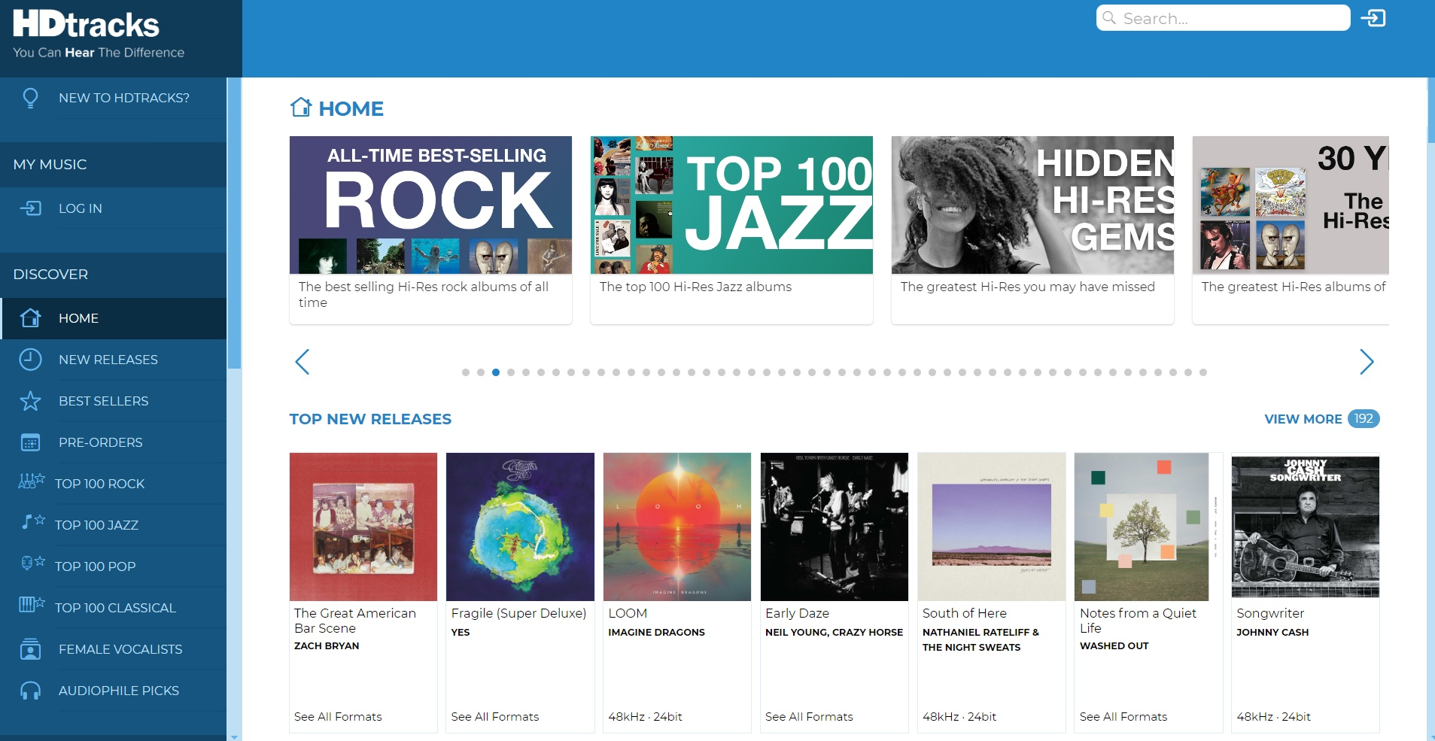Open The Great American Bar Scene title
The width and height of the screenshot is (1435, 741).
pos(355,621)
